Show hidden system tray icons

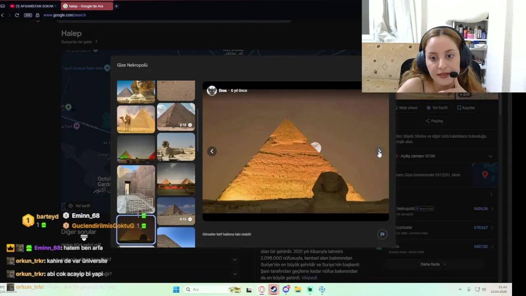460,289
